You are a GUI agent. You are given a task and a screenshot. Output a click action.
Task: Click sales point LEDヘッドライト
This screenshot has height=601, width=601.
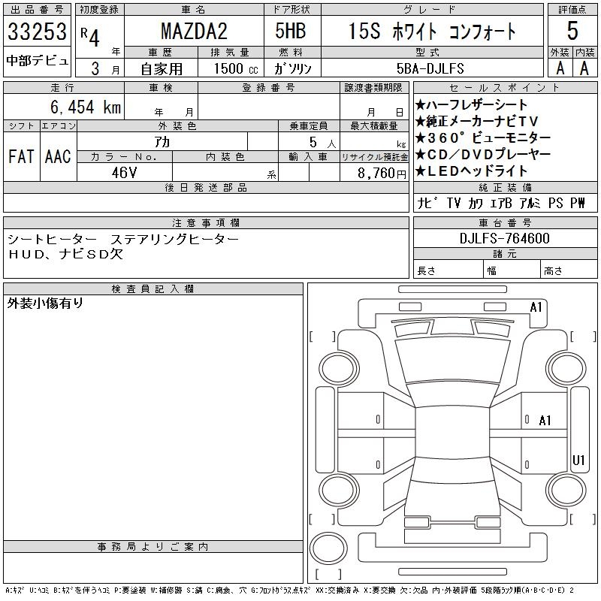click(471, 171)
